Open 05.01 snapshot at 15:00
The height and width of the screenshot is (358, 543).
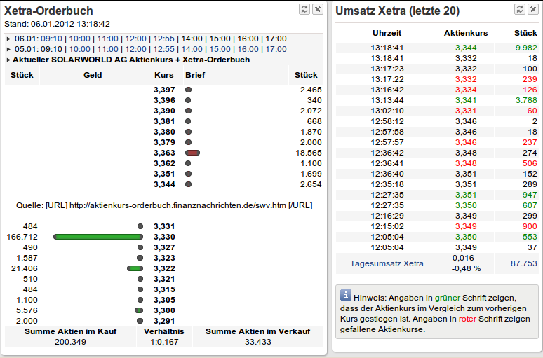pos(220,49)
